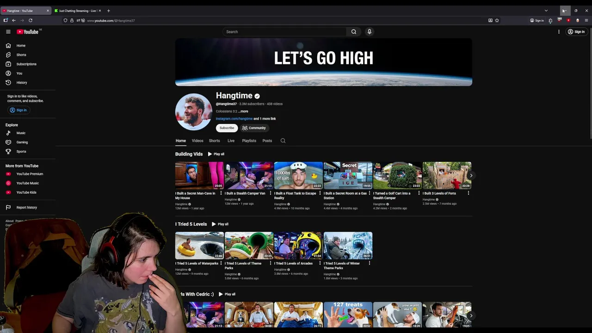Open 5 Levels of Theme Parks thumbnail
The width and height of the screenshot is (592, 333).
249,246
